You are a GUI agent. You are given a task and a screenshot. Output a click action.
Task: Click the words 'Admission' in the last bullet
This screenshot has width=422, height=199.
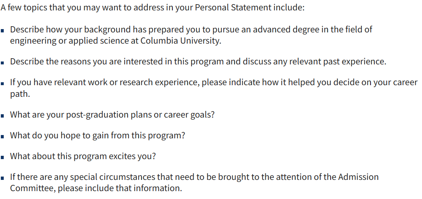358,177
